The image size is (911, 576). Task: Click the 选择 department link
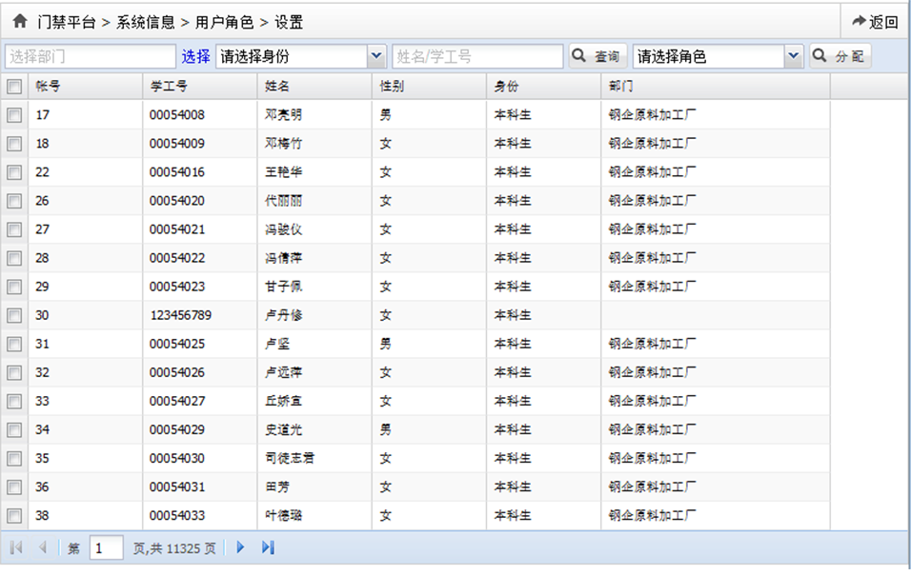[x=196, y=57]
